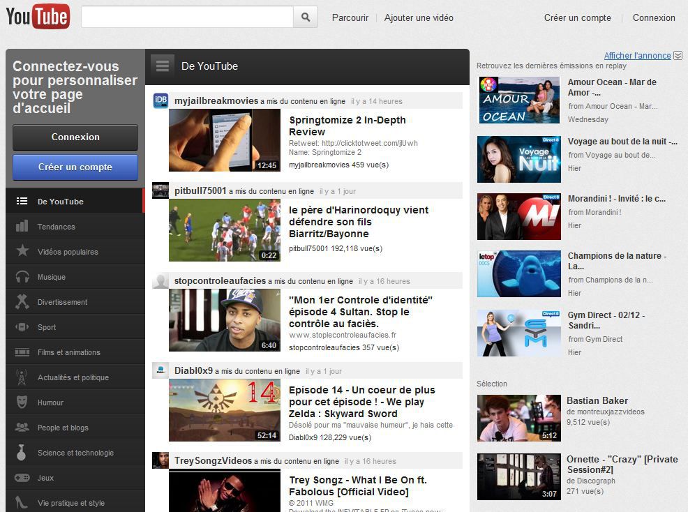Image resolution: width=688 pixels, height=512 pixels.
Task: Open the title 'le père d'Harinordoquy vient défendre son fils'
Action: tap(359, 222)
